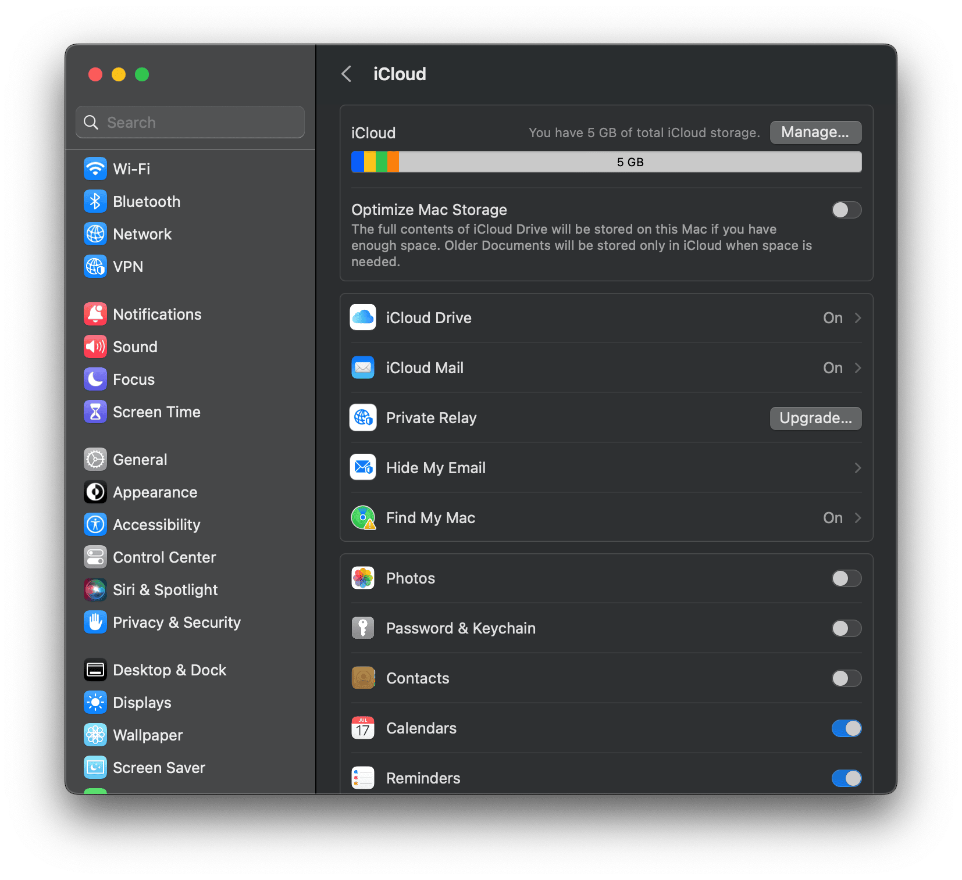Open Wi-Fi settings icon

pyautogui.click(x=95, y=169)
